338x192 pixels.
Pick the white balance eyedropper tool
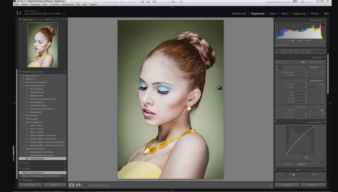(279, 68)
